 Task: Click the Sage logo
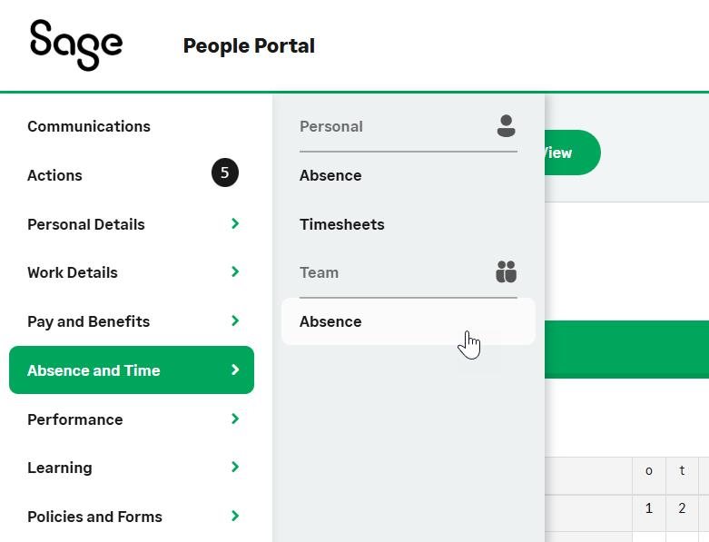[x=75, y=44]
